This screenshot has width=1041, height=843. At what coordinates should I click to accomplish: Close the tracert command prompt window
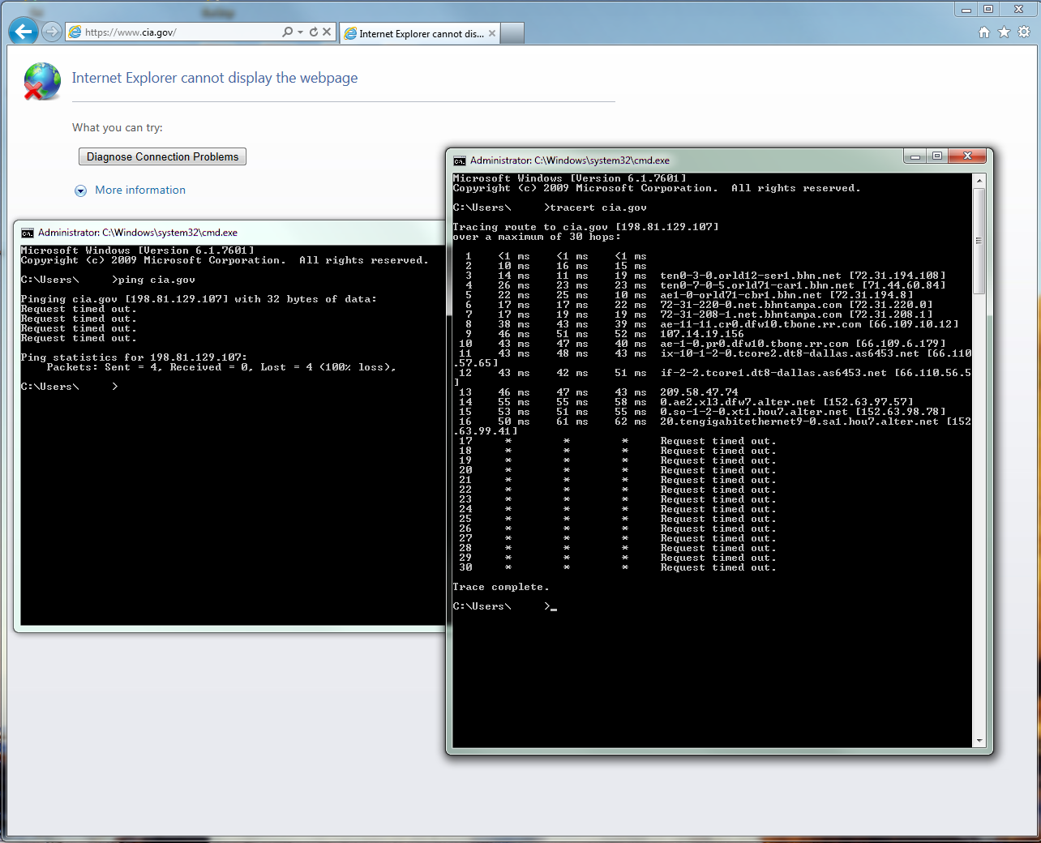[967, 156]
